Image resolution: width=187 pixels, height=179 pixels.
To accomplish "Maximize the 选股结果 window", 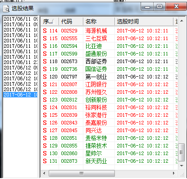I will pyautogui.click(x=160, y=7).
